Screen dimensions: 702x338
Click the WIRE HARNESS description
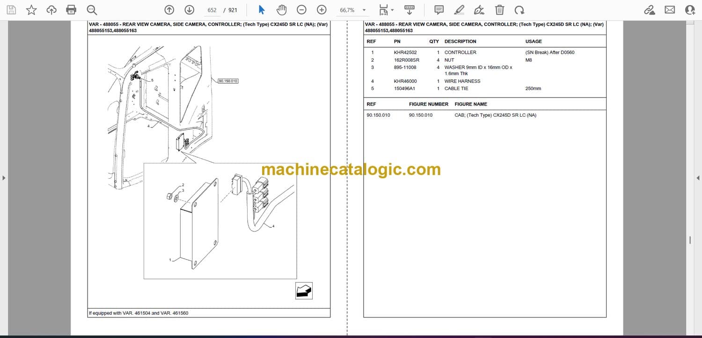pos(462,81)
